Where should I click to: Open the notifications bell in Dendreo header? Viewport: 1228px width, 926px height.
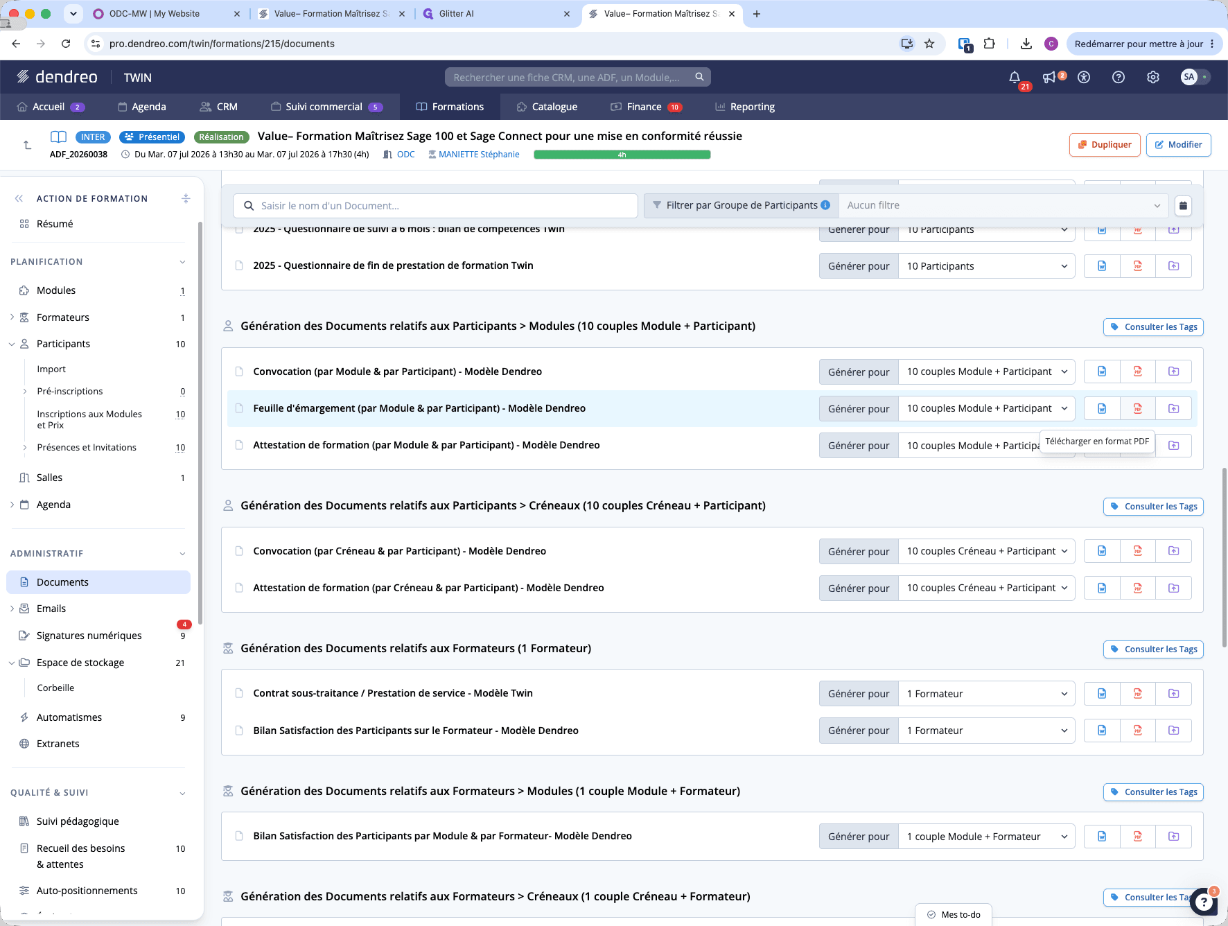1015,77
